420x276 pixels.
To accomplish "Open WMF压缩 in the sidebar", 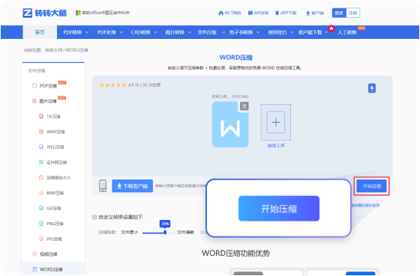I will [52, 132].
